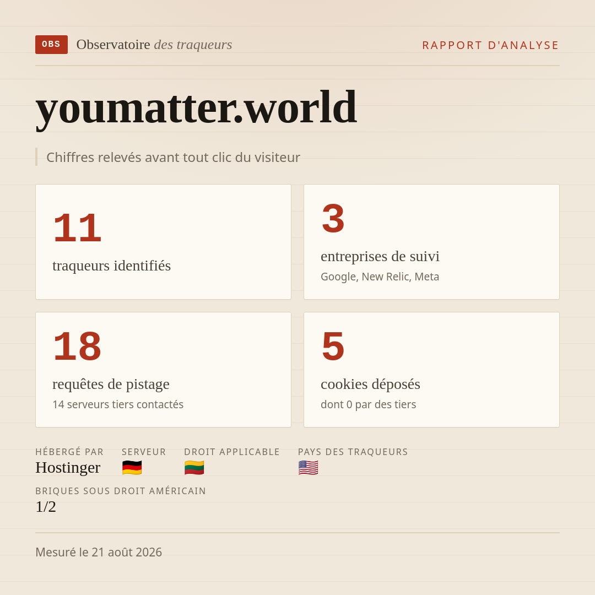Click the number 11 in the traqueurs card
The height and width of the screenshot is (595, 595).
tap(77, 228)
